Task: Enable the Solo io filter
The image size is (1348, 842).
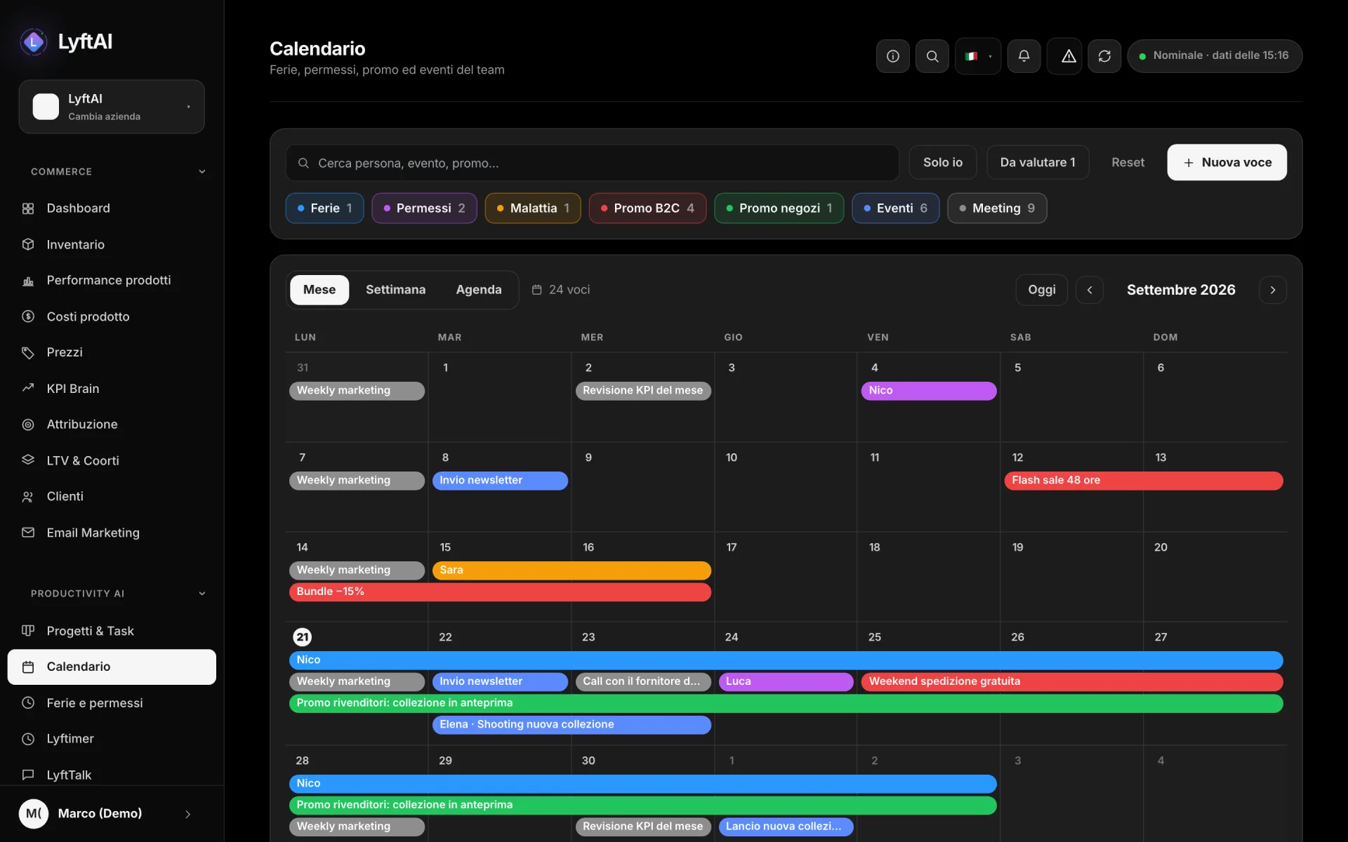Action: (943, 163)
